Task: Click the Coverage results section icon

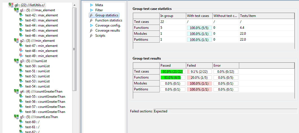Action: coord(91,30)
